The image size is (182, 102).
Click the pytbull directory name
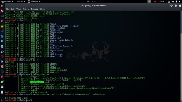click(x=54, y=36)
